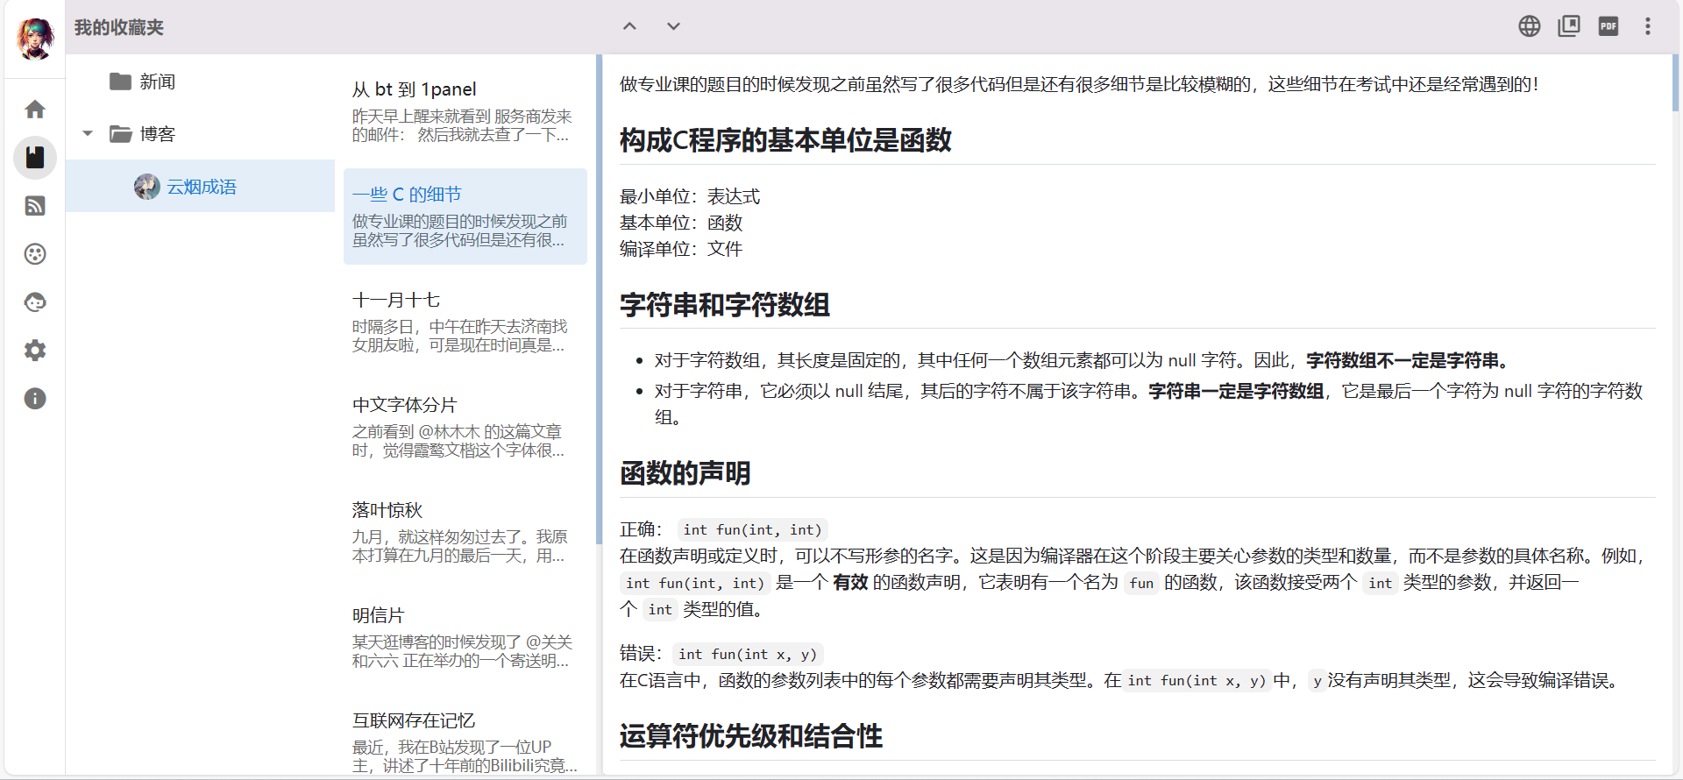Select the 云烟成语 feed
Image resolution: width=1683 pixels, height=780 pixels.
(201, 187)
